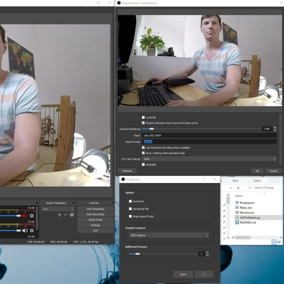The width and height of the screenshot is (284, 284).
Task: Enable the Local File checkbox
Action: (x=143, y=117)
